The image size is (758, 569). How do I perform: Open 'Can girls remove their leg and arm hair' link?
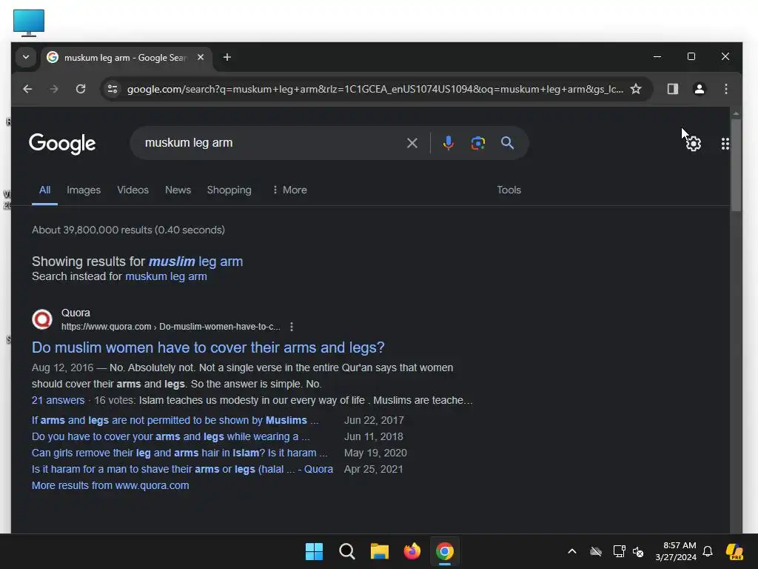point(179,453)
